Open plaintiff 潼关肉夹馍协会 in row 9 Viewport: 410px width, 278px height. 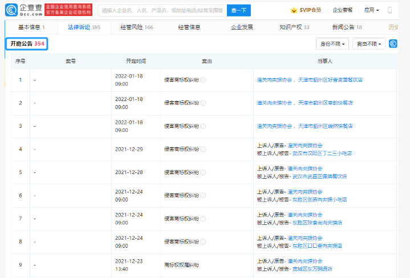click(x=305, y=261)
